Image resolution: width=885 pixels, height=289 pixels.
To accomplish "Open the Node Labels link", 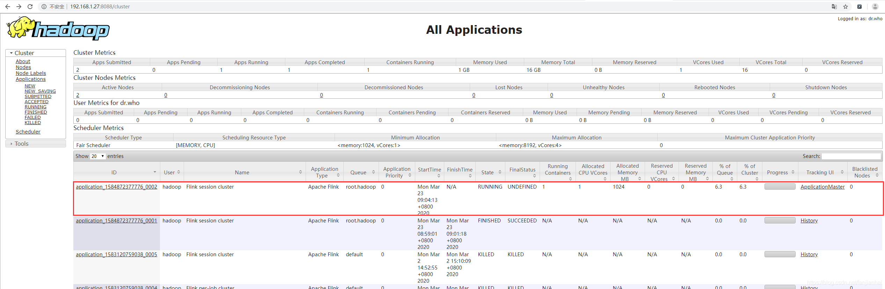I will click(x=31, y=73).
